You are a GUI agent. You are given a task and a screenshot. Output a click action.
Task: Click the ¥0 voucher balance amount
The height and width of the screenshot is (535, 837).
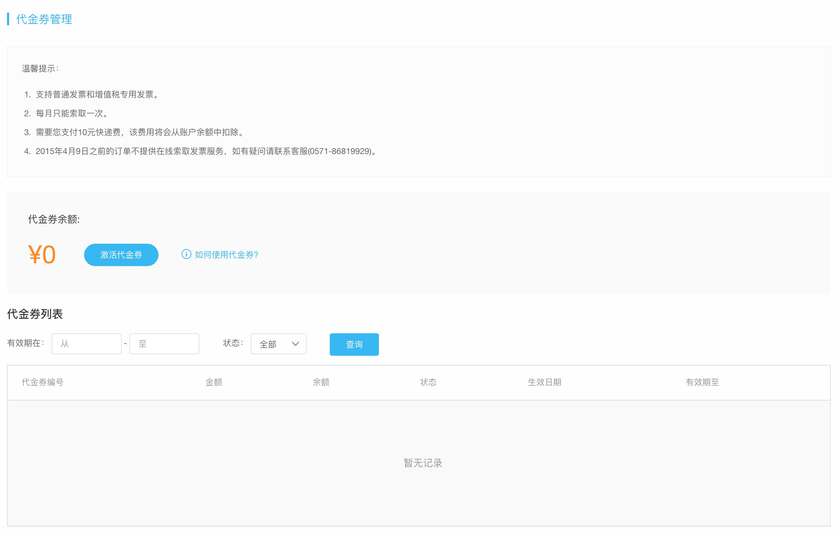coord(42,255)
